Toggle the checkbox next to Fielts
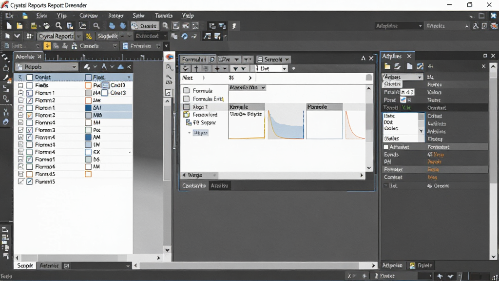The height and width of the screenshot is (281, 499). pyautogui.click(x=30, y=85)
